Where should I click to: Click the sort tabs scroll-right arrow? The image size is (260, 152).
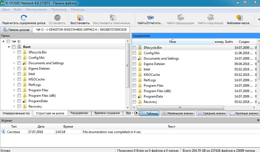[137, 113]
